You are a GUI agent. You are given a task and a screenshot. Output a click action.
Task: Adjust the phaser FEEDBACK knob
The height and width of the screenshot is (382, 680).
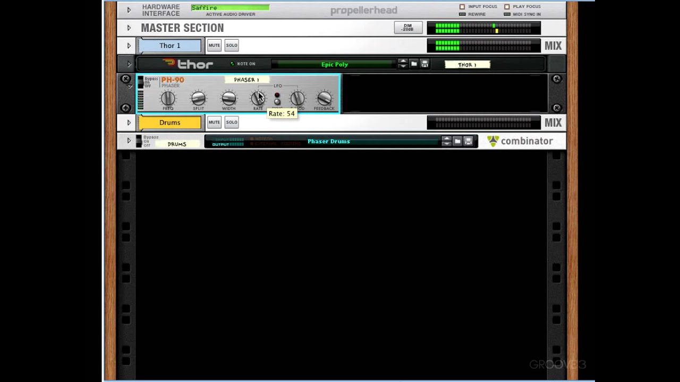point(324,98)
